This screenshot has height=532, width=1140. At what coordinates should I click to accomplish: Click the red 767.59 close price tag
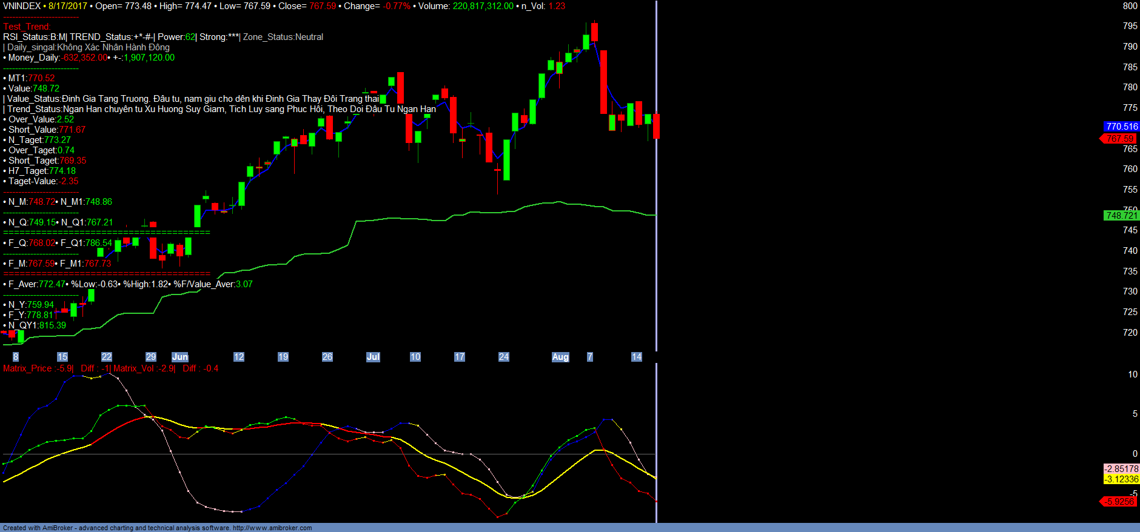(x=1119, y=139)
